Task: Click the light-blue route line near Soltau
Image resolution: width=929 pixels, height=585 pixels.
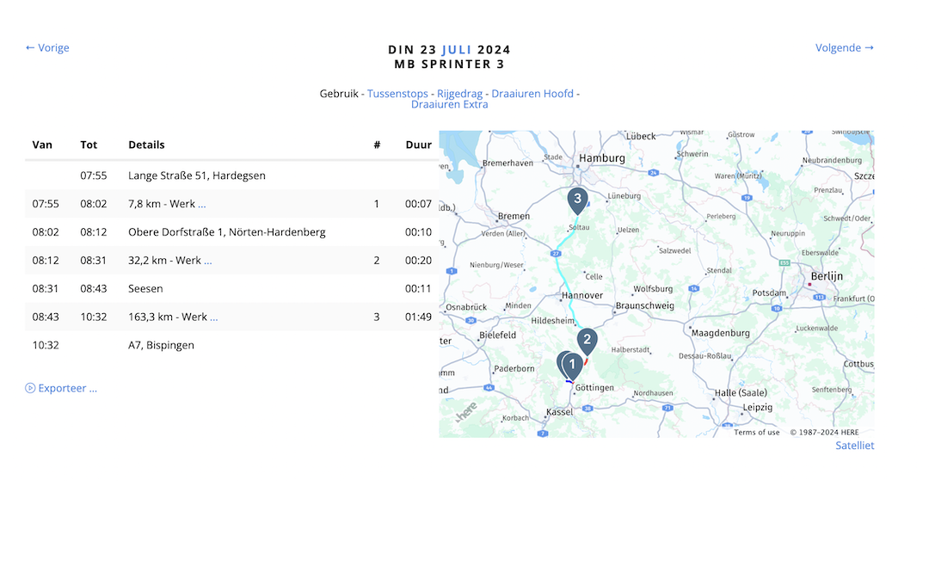Action: pyautogui.click(x=566, y=239)
